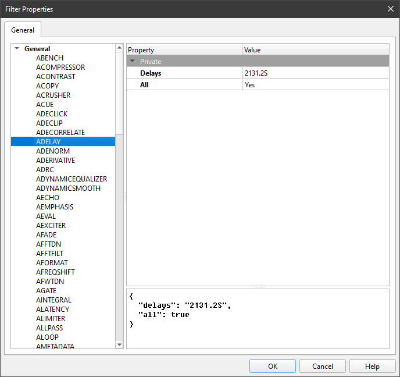Select the AECHO filter
The width and height of the screenshot is (400, 377).
click(48, 198)
